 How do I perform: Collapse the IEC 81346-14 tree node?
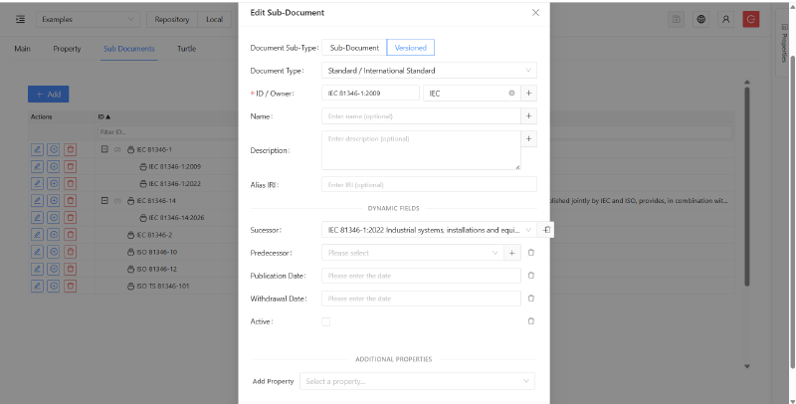104,200
